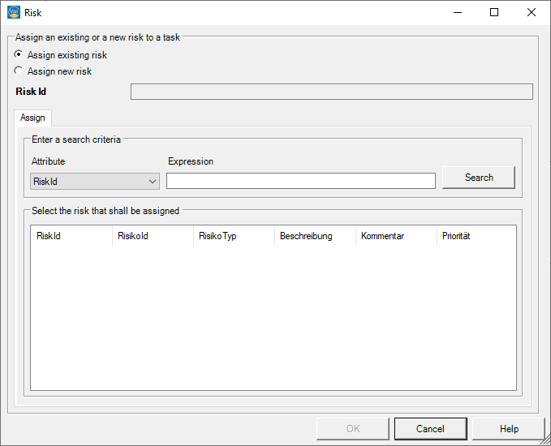
Task: Click the RisikoId column header
Action: 153,237
